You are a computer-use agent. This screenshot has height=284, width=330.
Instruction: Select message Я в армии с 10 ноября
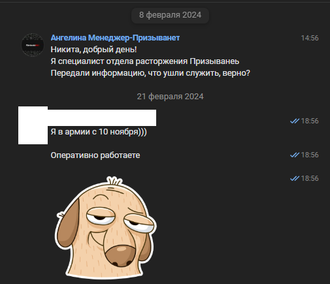99,132
